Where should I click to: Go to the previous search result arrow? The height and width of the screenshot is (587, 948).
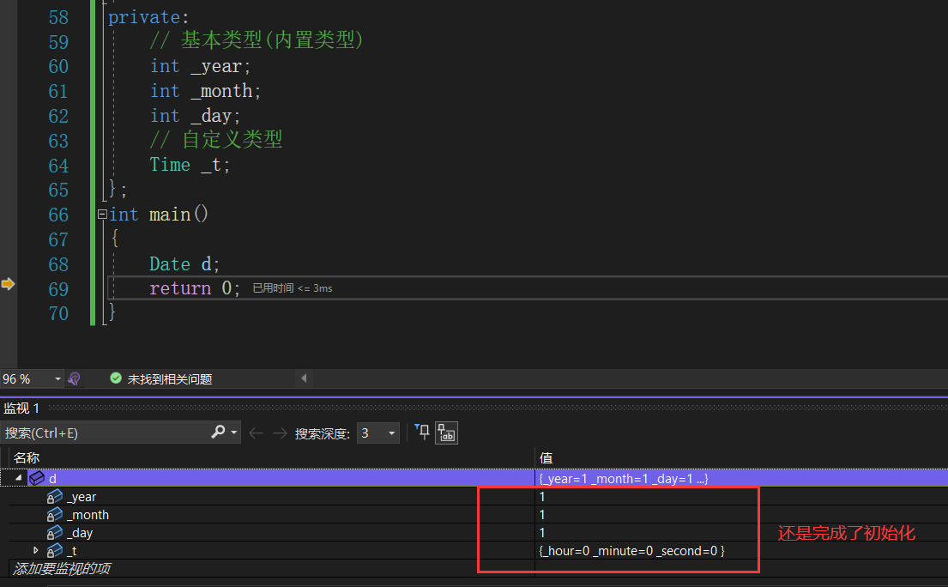click(x=257, y=433)
